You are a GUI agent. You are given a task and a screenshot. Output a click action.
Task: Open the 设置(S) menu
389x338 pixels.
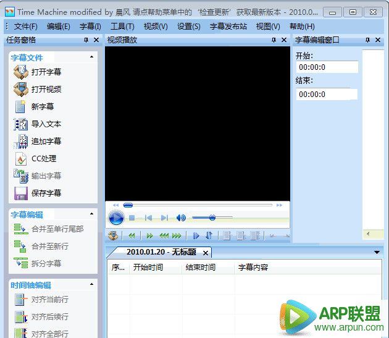188,27
